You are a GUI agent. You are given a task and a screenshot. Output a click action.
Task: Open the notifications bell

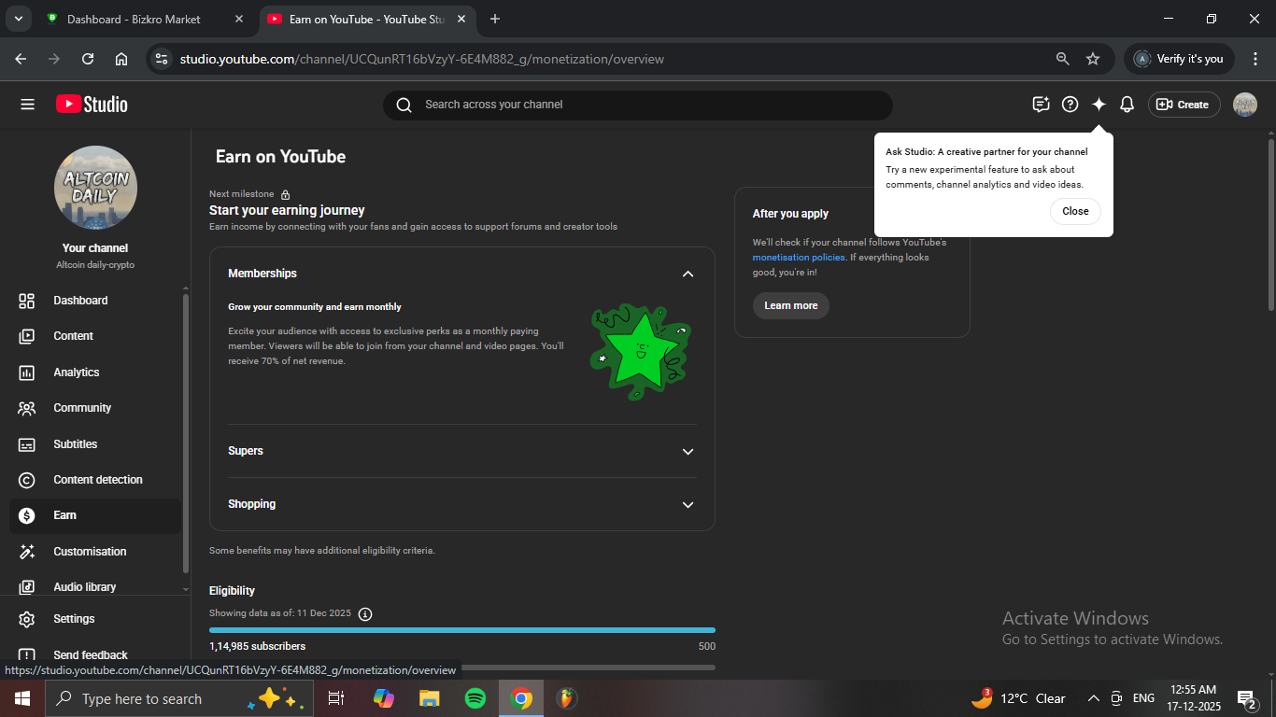point(1127,105)
